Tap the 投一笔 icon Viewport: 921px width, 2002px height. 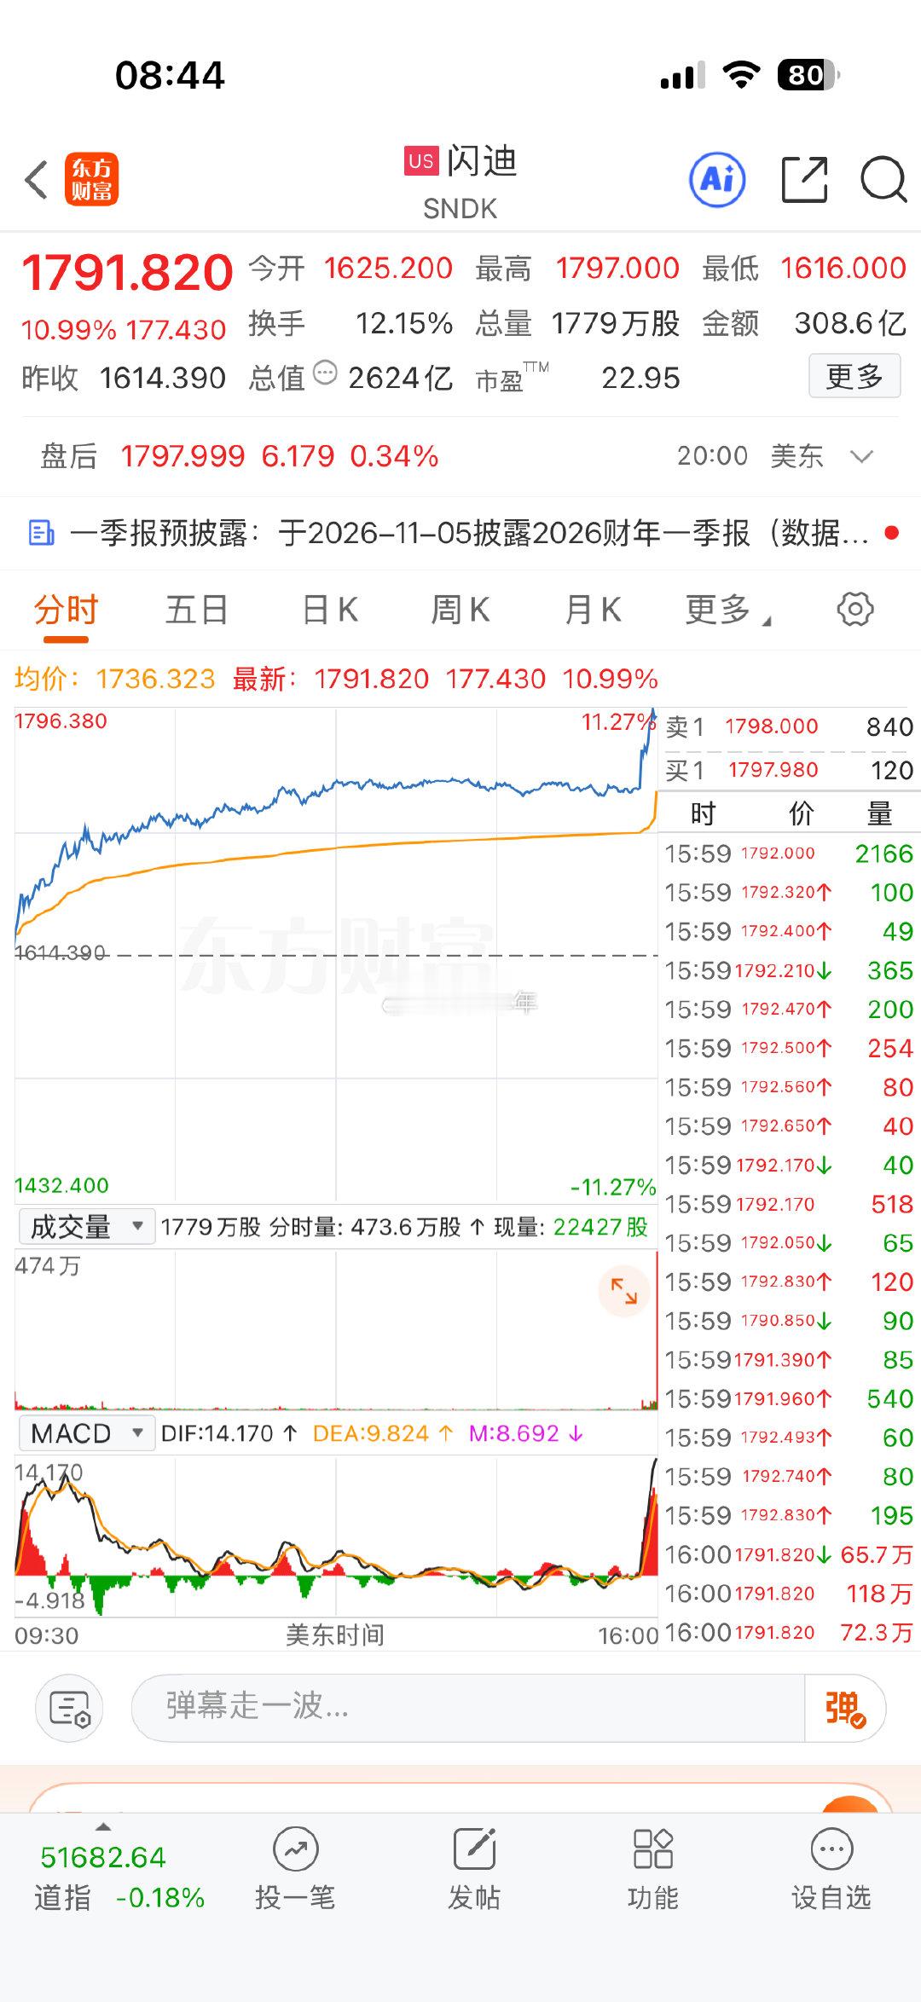(295, 1849)
